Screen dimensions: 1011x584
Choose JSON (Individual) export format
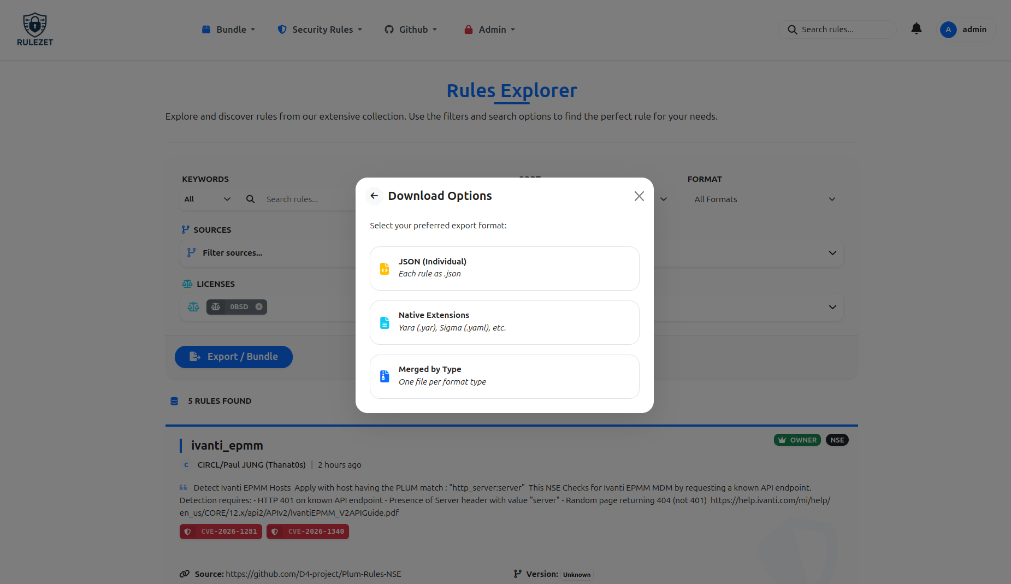[x=504, y=268]
